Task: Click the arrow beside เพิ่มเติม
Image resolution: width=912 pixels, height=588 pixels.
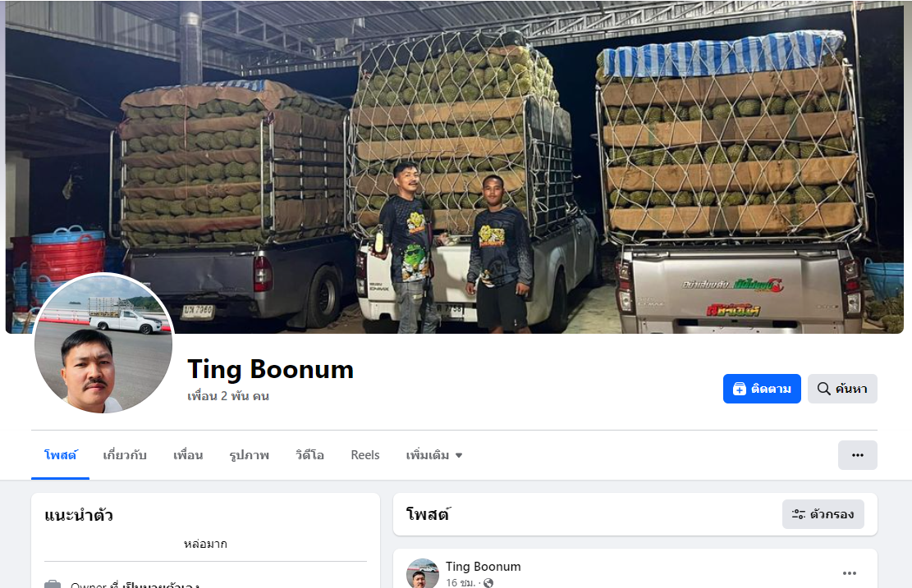Action: tap(459, 455)
